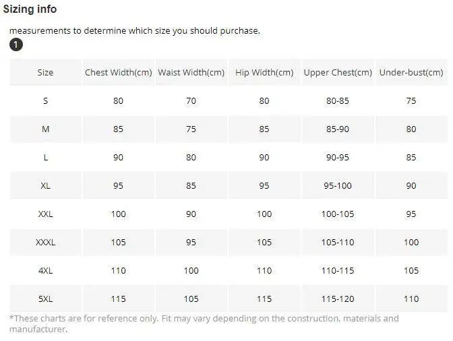Click the Sizing info heading

point(30,9)
